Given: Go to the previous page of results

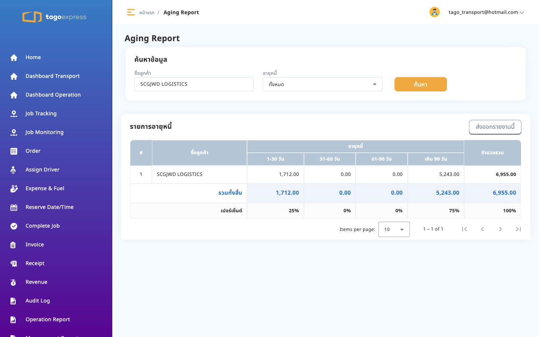Looking at the screenshot, I should [x=482, y=229].
